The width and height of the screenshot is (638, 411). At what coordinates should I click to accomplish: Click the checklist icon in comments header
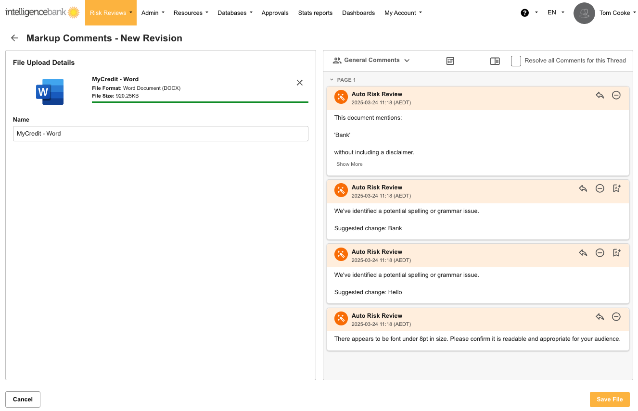coord(450,61)
